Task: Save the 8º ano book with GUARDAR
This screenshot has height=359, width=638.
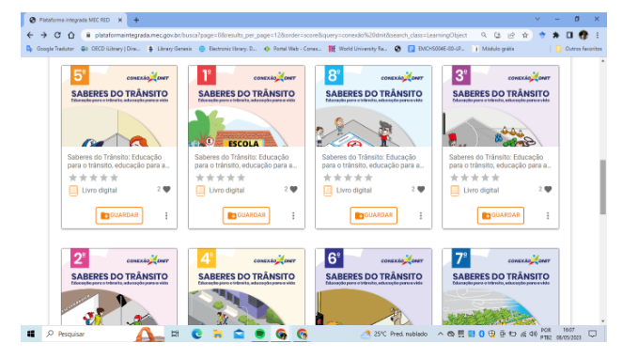Action: pyautogui.click(x=374, y=215)
